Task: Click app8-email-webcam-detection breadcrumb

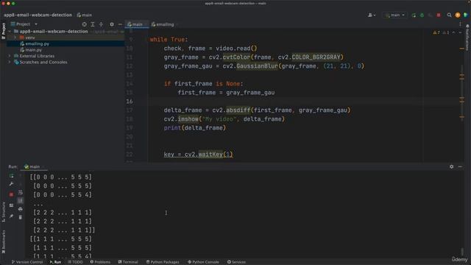Action: pyautogui.click(x=38, y=15)
